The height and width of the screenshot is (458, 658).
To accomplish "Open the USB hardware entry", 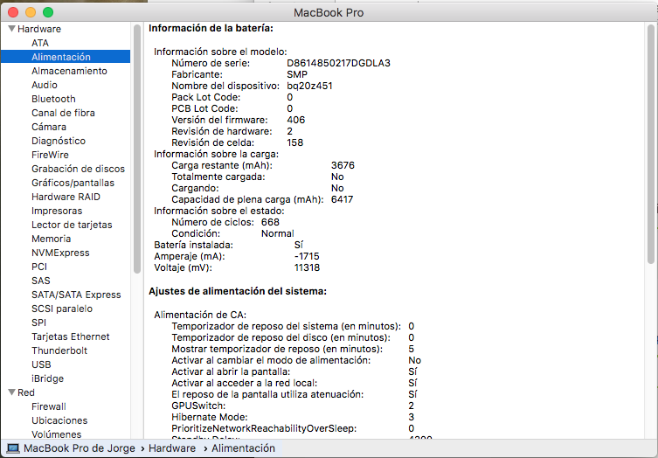I will click(41, 364).
